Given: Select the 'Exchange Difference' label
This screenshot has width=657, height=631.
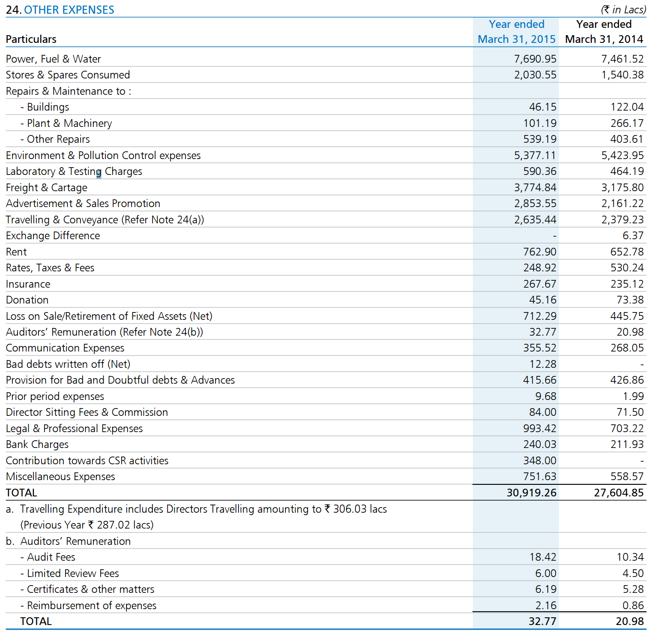Looking at the screenshot, I should click(x=53, y=235).
